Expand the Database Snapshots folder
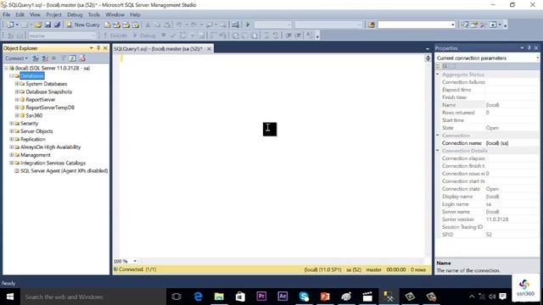The width and height of the screenshot is (543, 305). (17, 91)
